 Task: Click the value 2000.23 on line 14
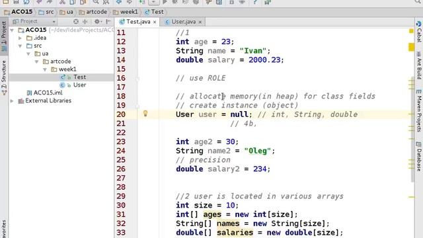[264, 60]
